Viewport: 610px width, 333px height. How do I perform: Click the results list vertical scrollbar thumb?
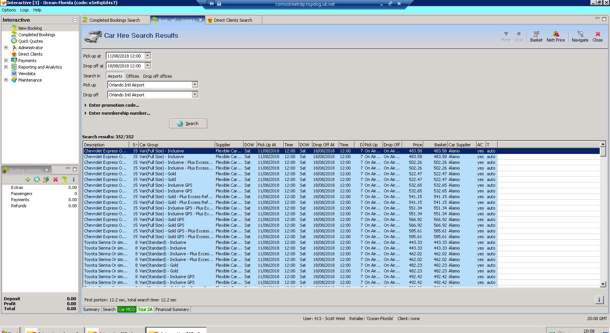(x=603, y=152)
